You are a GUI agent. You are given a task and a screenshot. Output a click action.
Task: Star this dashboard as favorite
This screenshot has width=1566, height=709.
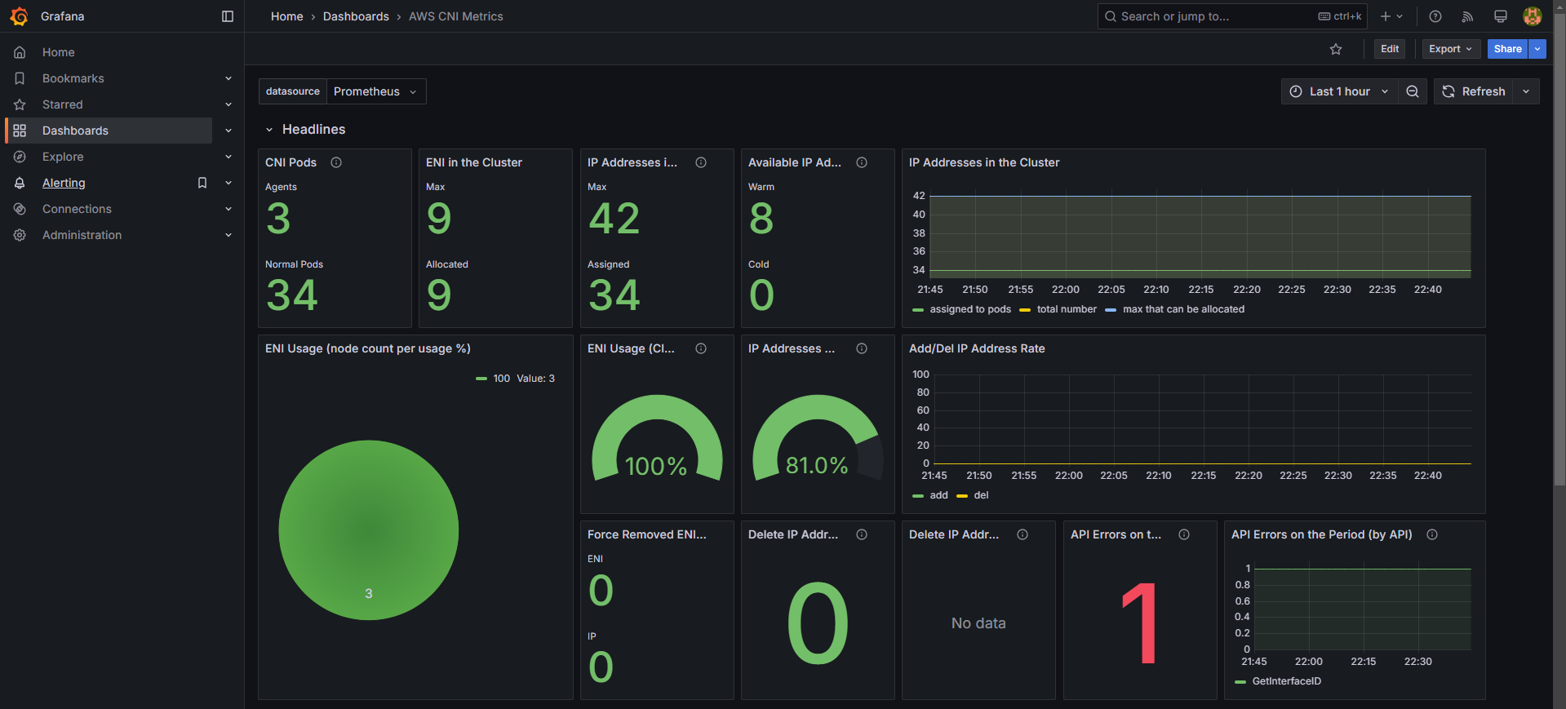pos(1336,49)
